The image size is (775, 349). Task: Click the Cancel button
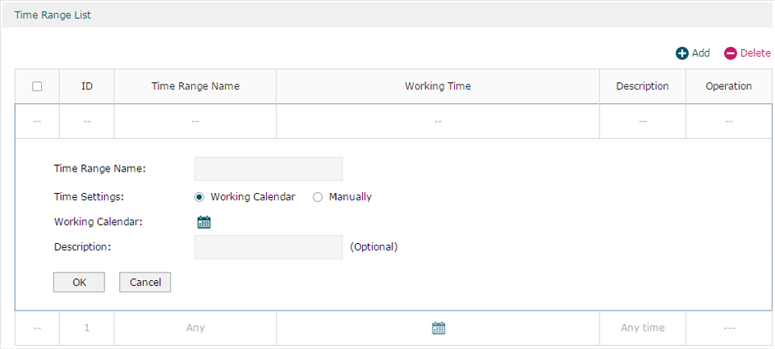pyautogui.click(x=144, y=282)
